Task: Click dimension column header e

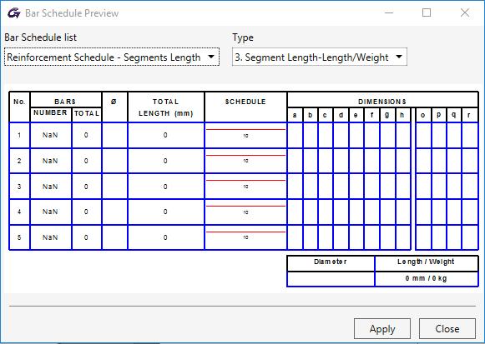Action: (356, 115)
